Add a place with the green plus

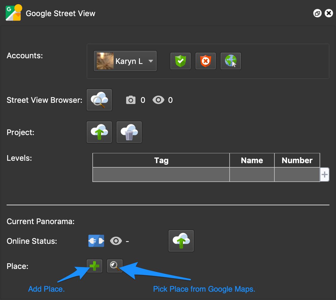click(94, 266)
